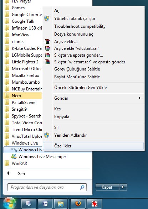The image size is (148, 209).
Task: Click the WinRAR folder icon
Action: point(7,163)
